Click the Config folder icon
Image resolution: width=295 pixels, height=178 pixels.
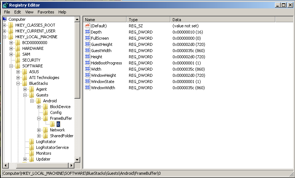click(x=46, y=112)
